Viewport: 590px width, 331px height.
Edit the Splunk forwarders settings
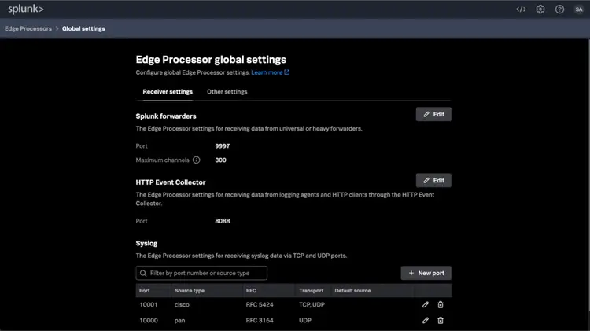(433, 115)
